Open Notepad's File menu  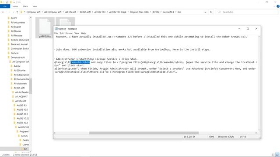coord(56,33)
